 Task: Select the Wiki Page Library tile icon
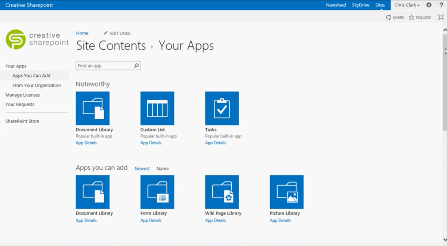click(222, 192)
